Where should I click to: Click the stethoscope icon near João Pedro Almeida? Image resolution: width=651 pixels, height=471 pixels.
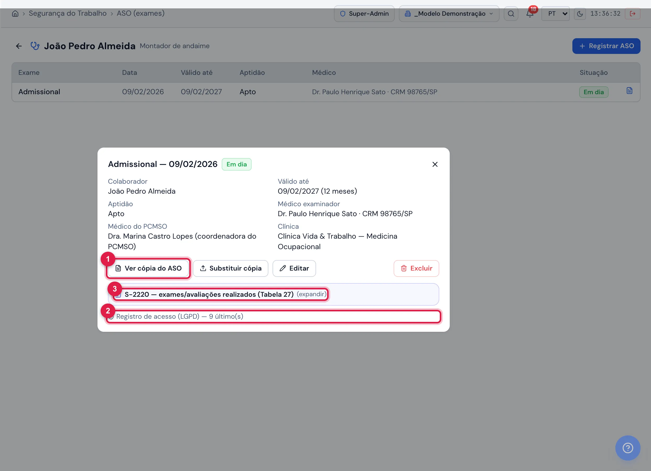35,46
